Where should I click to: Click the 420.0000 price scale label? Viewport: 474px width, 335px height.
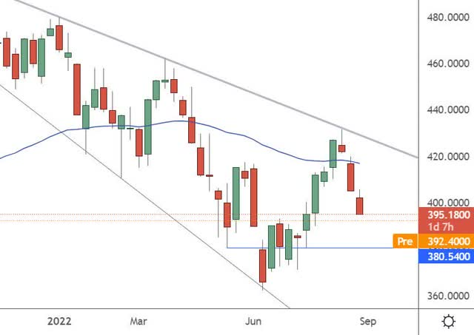click(x=446, y=157)
